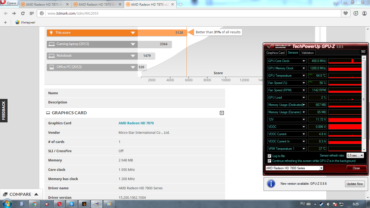
Task: Open the Интернет bookmark
Action: (x=25, y=22)
